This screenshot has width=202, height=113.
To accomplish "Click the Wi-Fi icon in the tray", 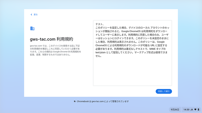I will (x=195, y=110).
